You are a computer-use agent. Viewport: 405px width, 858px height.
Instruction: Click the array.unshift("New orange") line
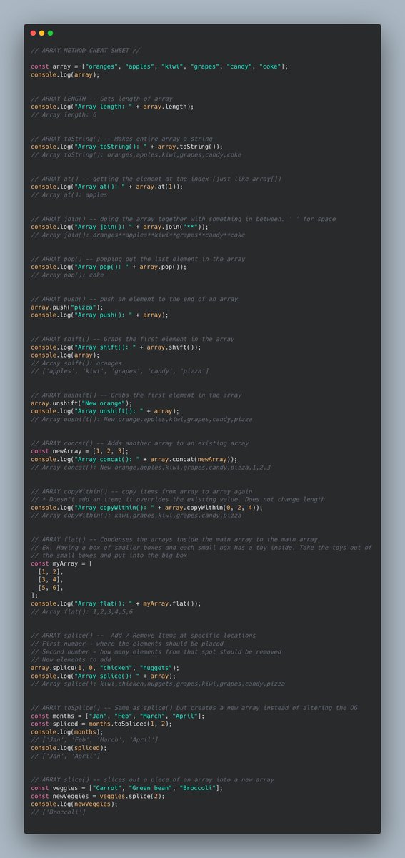(x=81, y=403)
